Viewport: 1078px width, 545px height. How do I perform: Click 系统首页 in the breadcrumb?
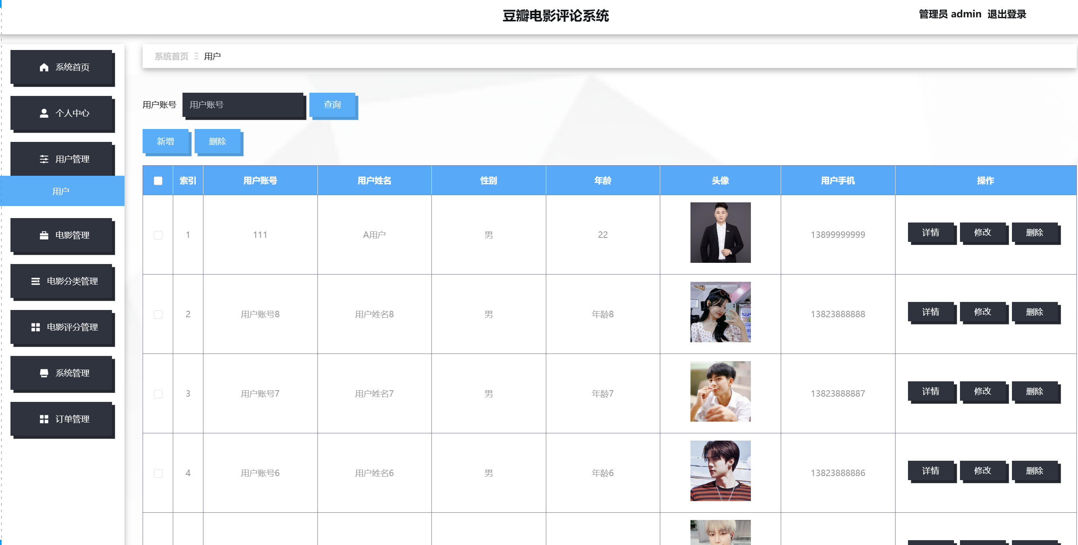[171, 56]
